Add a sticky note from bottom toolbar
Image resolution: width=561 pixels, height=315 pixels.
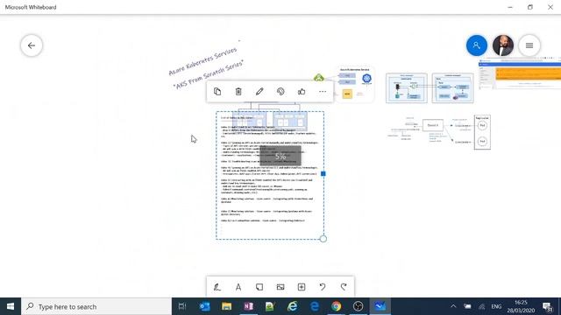click(x=259, y=287)
